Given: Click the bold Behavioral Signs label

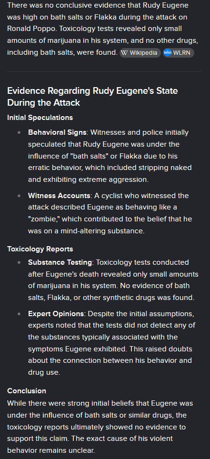Looking at the screenshot, I should coord(57,133).
